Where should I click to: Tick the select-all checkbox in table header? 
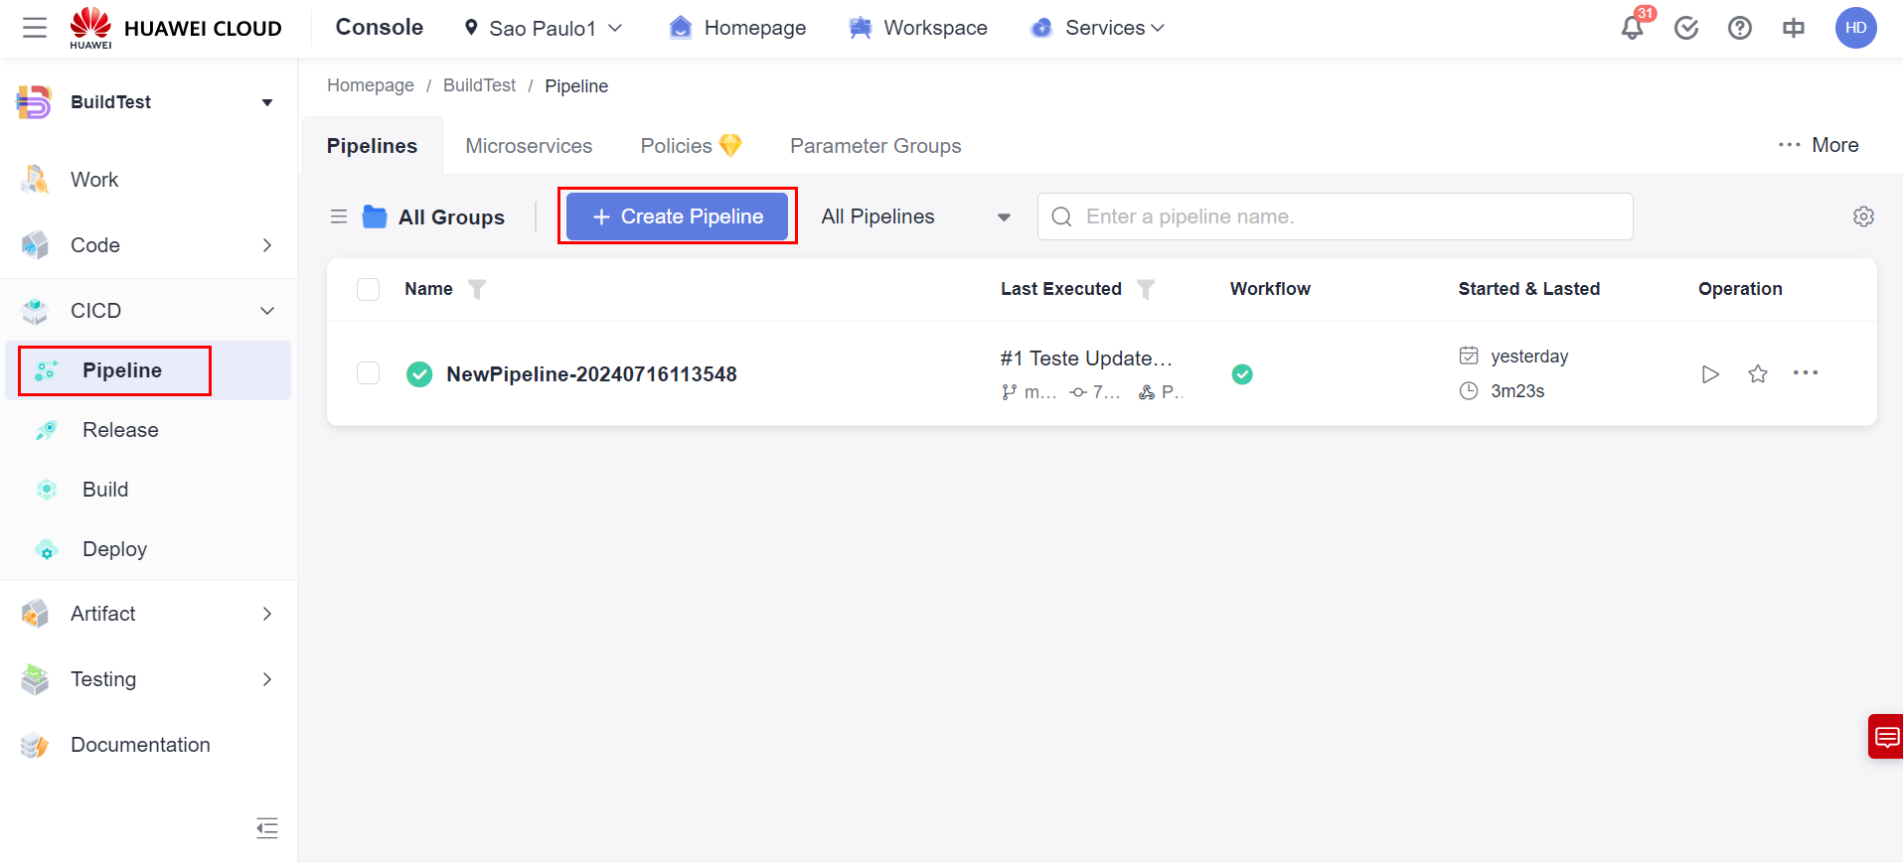pos(369,289)
